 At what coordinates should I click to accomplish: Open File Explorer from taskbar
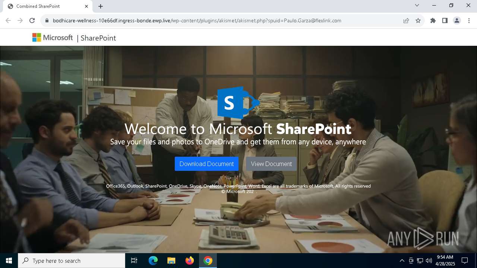(x=171, y=261)
